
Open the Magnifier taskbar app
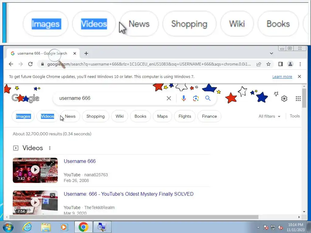coord(102,227)
